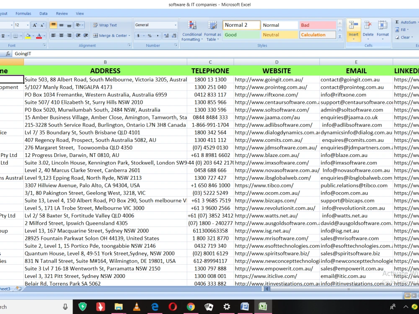Insert a new worksheet tab
419x314 pixels.
tap(19, 288)
